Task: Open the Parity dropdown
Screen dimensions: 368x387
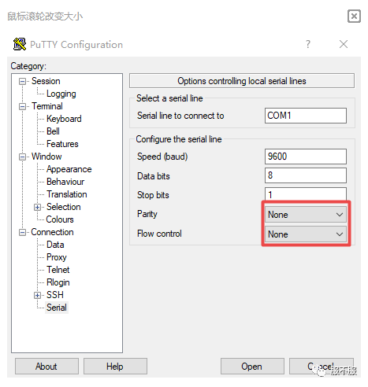Action: pos(306,215)
